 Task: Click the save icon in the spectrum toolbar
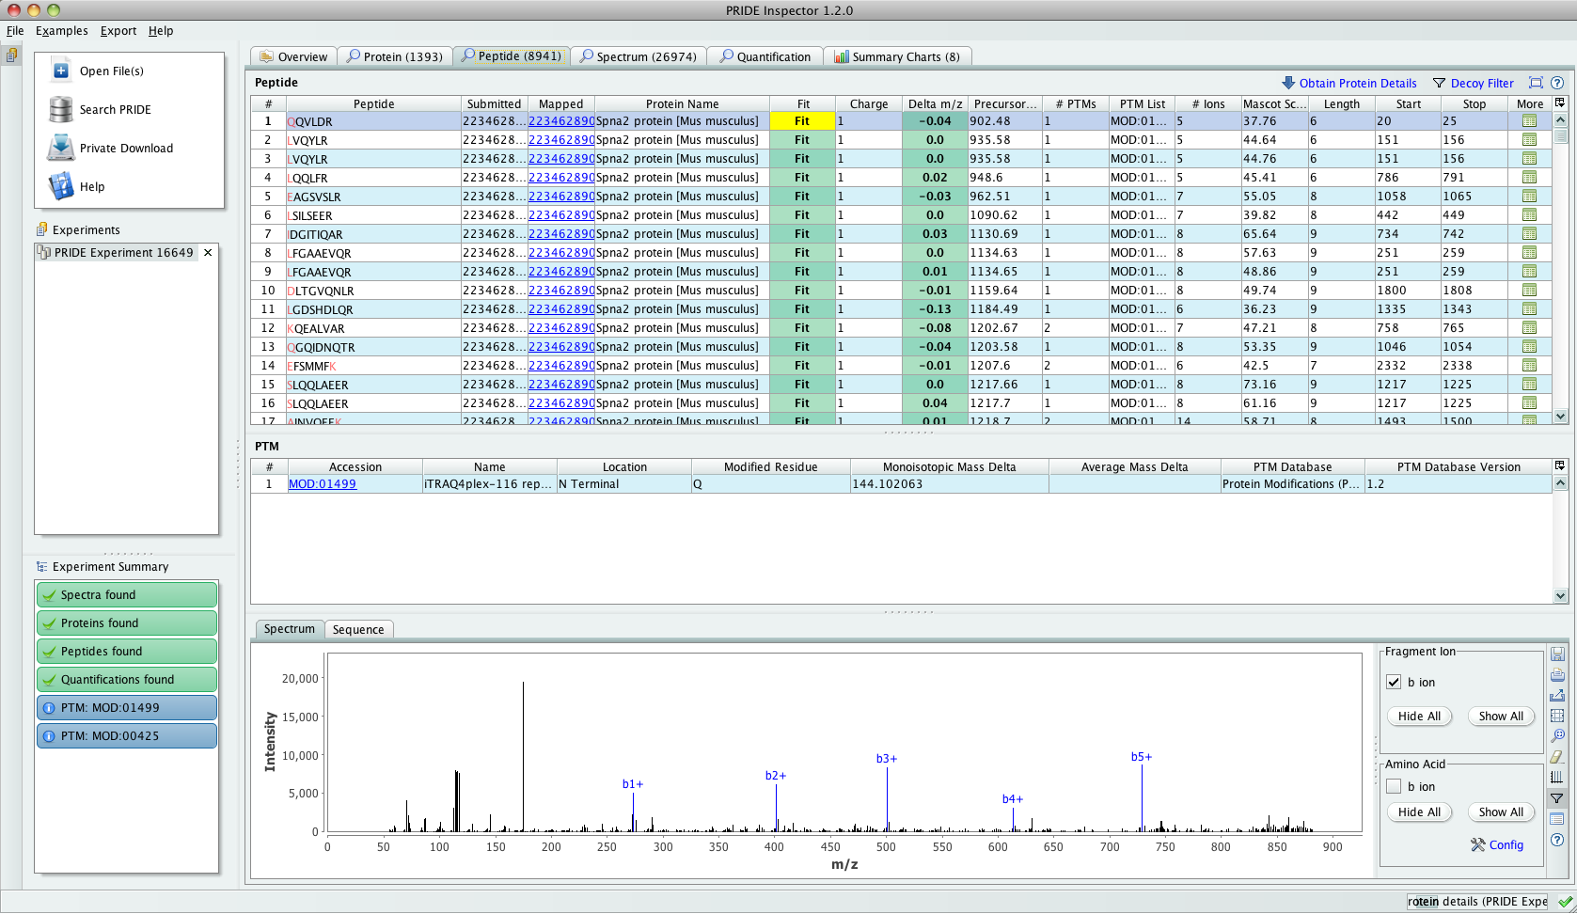pos(1557,654)
